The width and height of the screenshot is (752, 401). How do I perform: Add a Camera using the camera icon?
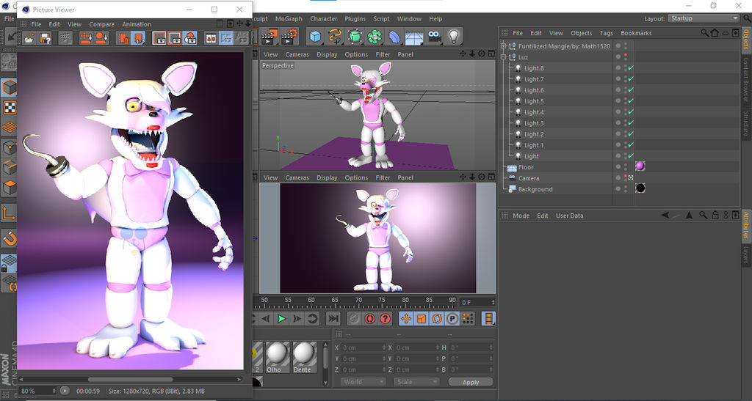[434, 37]
